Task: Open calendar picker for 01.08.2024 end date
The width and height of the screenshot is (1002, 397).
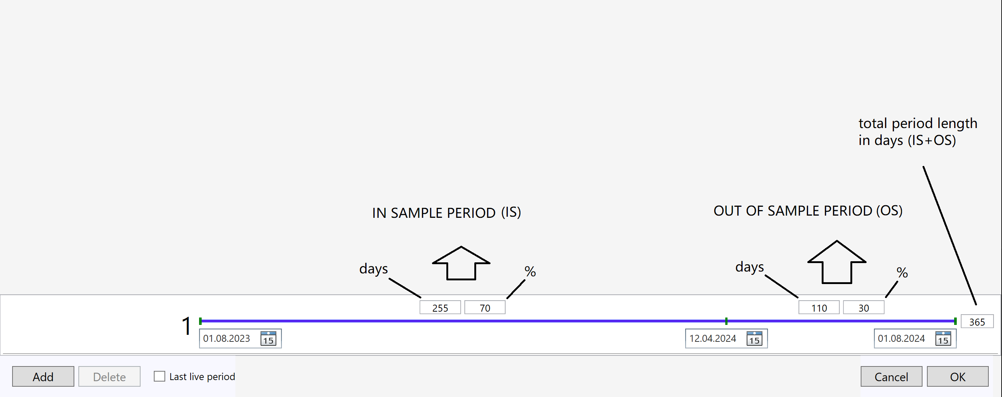Action: click(943, 338)
